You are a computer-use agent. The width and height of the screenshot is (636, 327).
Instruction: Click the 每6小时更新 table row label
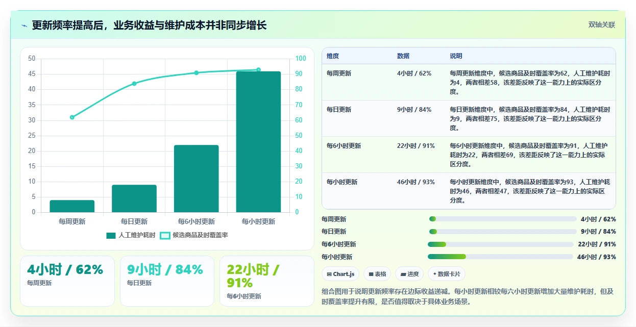pyautogui.click(x=344, y=146)
